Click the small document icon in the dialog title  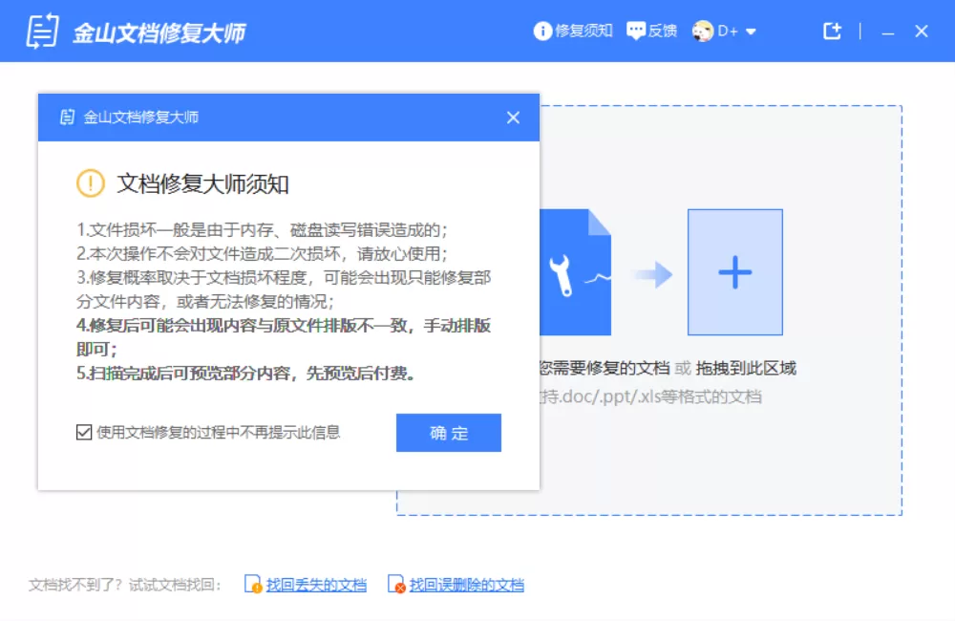coord(67,117)
